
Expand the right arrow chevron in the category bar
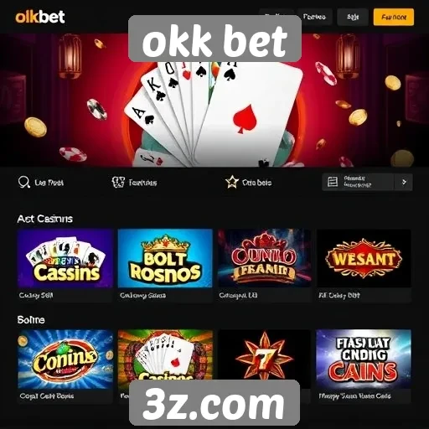tap(404, 182)
